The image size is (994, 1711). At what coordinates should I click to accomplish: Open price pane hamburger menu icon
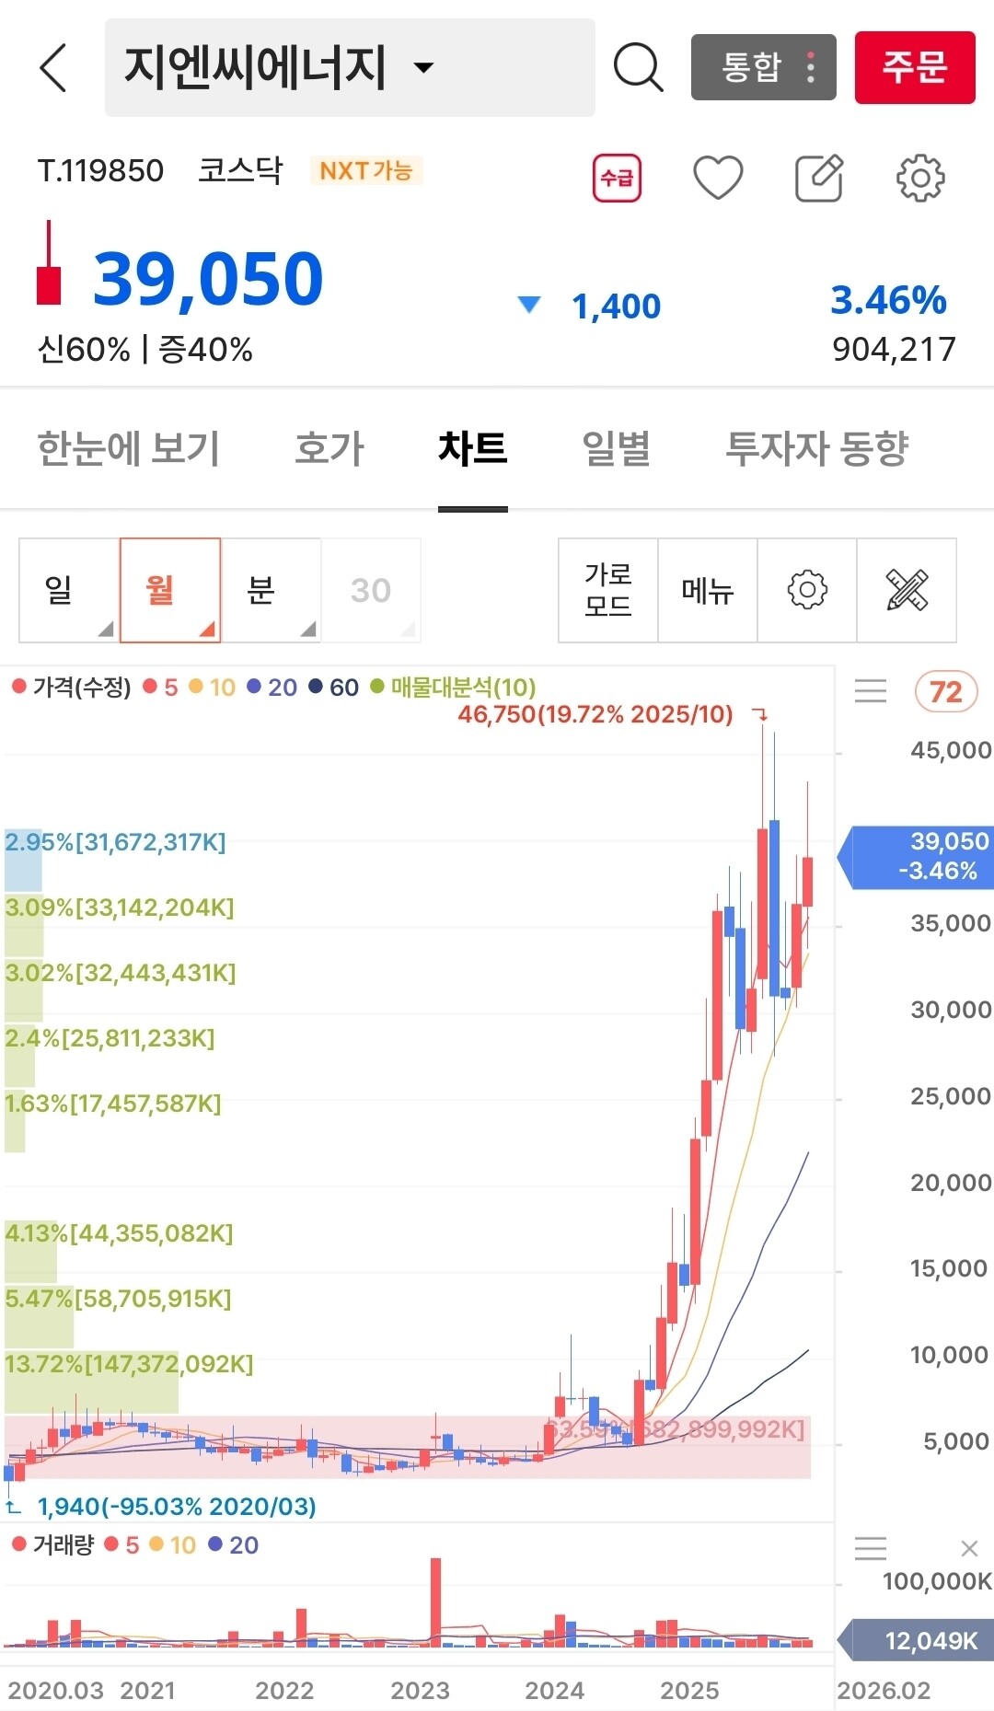tap(871, 691)
